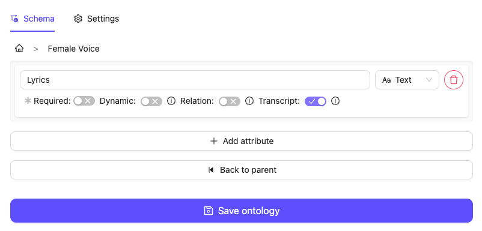Delete the Lyrics attribute with trash icon

[453, 80]
